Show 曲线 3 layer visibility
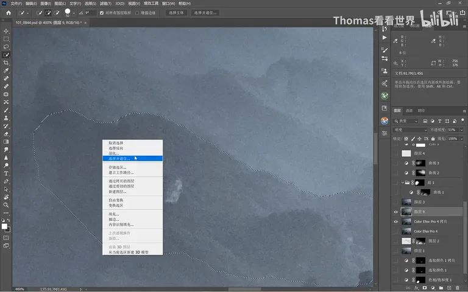The height and width of the screenshot is (292, 468). [x=396, y=163]
